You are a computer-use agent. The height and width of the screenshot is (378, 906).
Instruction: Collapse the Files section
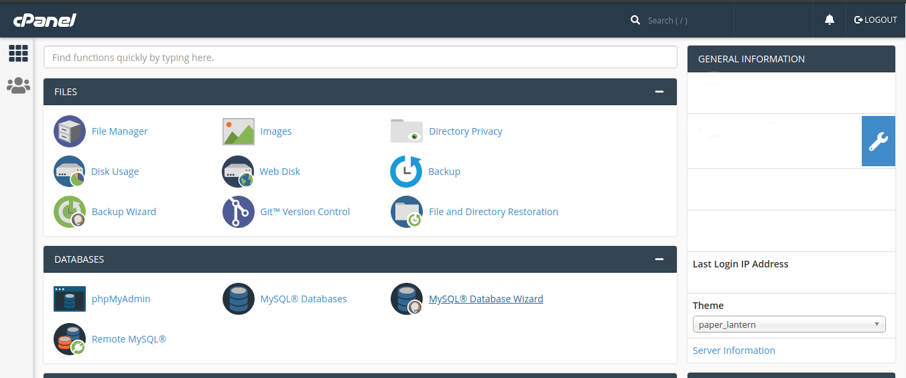pos(659,92)
